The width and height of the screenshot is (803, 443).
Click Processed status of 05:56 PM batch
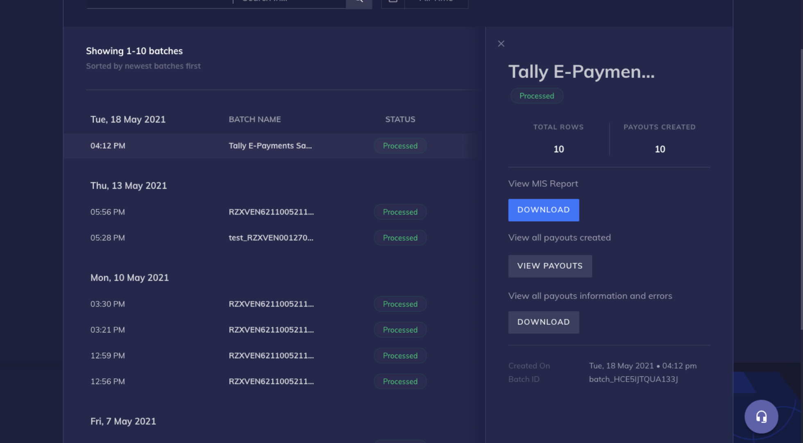pos(400,212)
